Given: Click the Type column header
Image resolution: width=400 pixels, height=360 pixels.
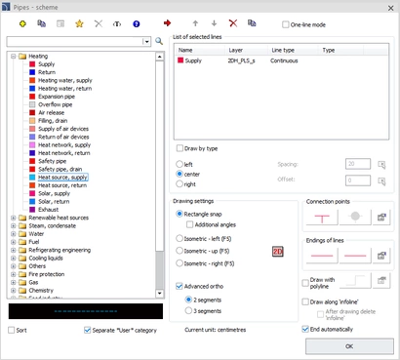Looking at the screenshot, I should (340, 50).
